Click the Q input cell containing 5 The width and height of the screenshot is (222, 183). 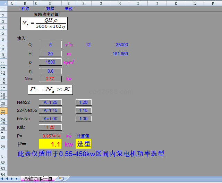(50, 45)
